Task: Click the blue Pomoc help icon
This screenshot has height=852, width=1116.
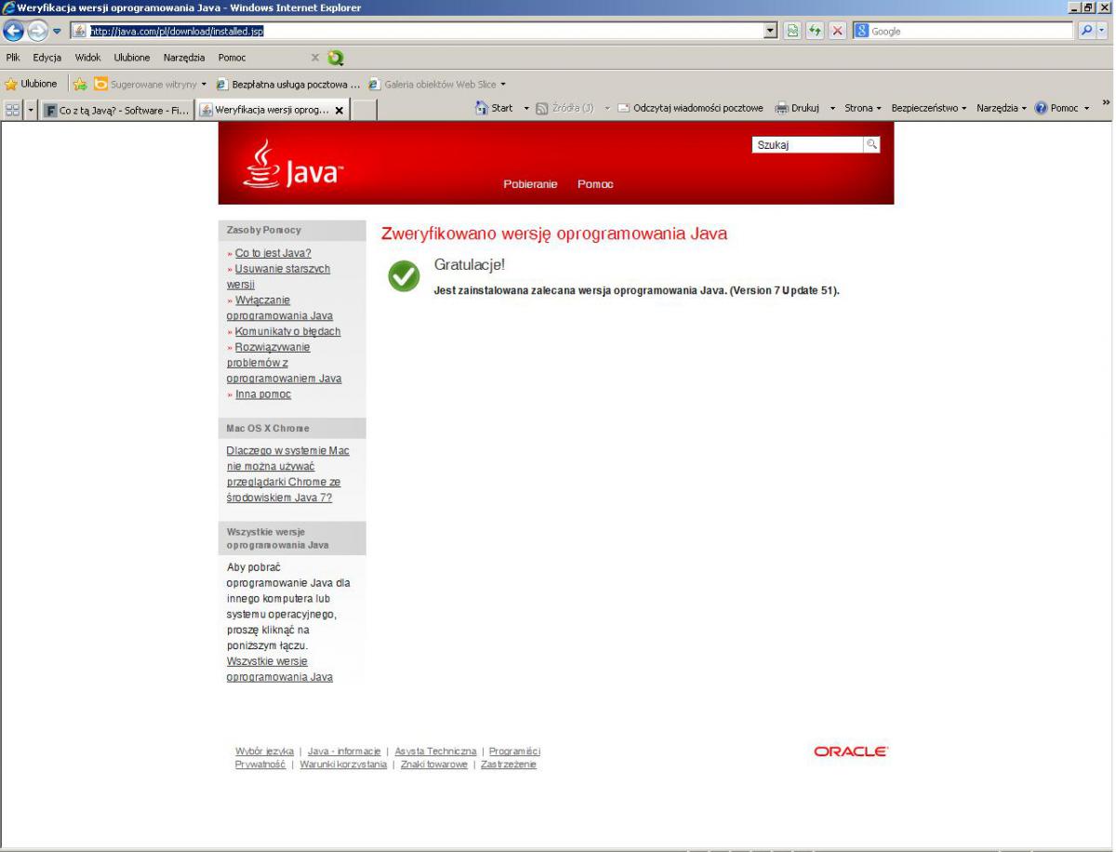Action: click(1043, 108)
